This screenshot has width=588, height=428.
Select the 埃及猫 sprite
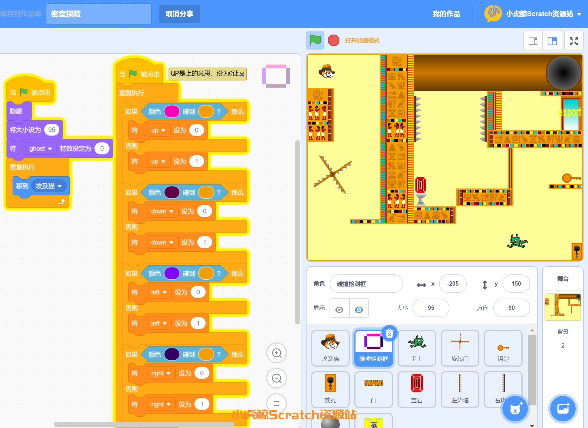pos(330,348)
